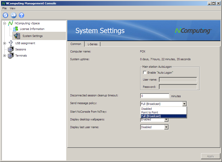This screenshot has width=222, height=162.
Task: Switch to the Common tab
Action: (76, 44)
